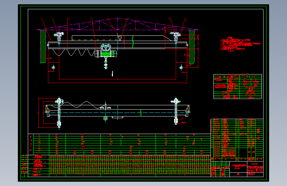
Task: Click the inner span dimension line under the elevation
Action: point(117,79)
